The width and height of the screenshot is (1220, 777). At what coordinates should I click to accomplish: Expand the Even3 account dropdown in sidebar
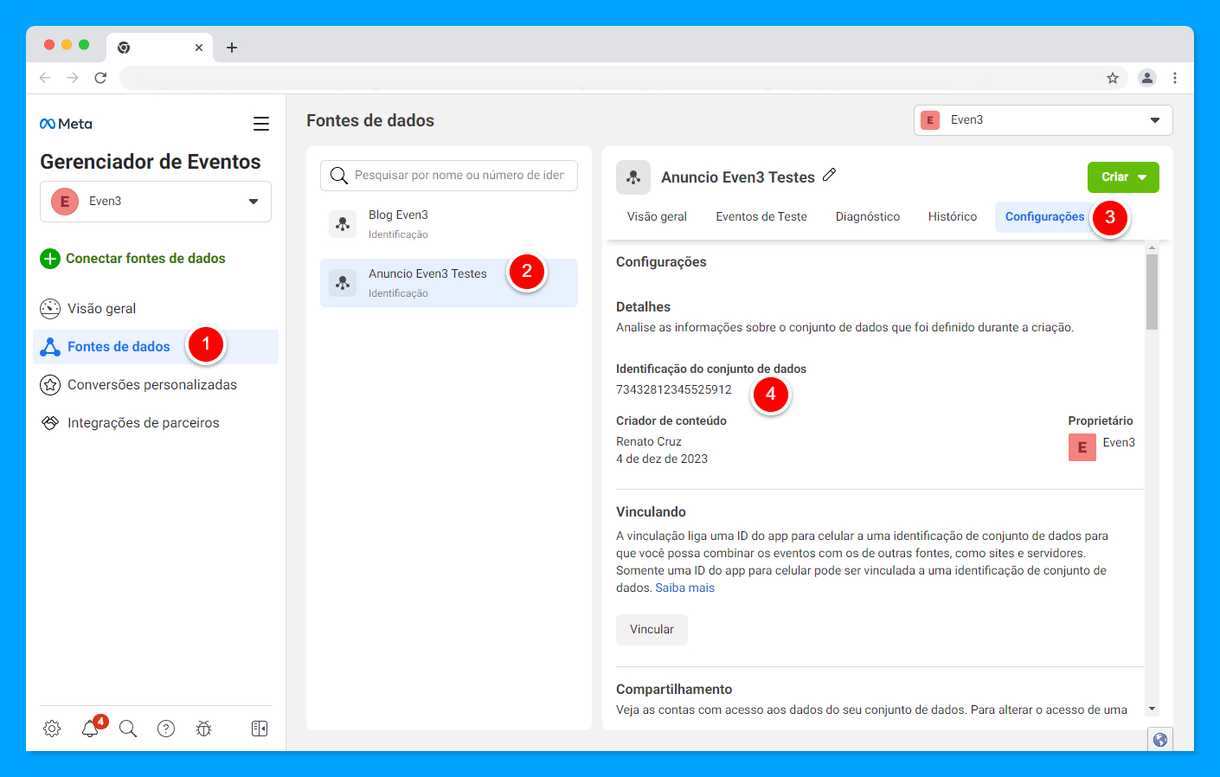point(156,202)
